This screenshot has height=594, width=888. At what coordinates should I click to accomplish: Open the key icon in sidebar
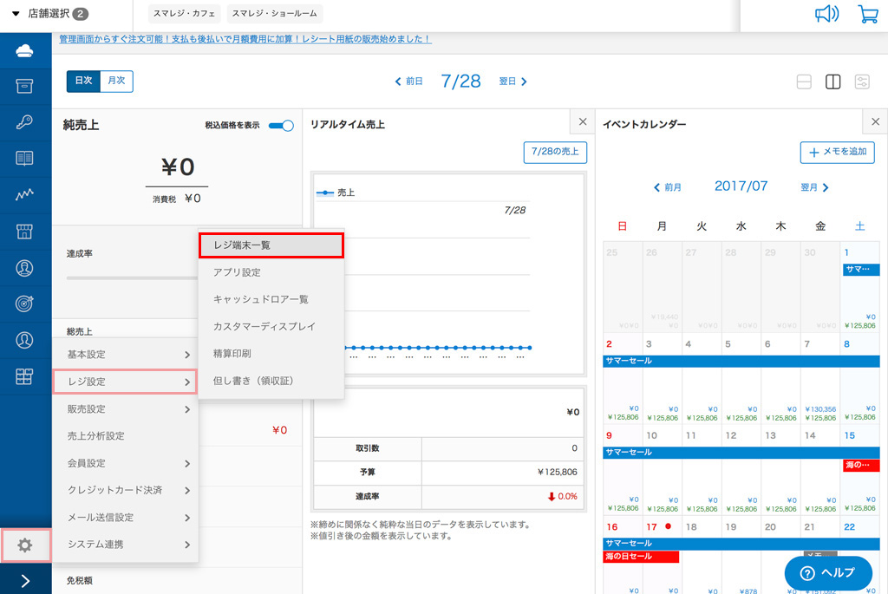pyautogui.click(x=25, y=122)
